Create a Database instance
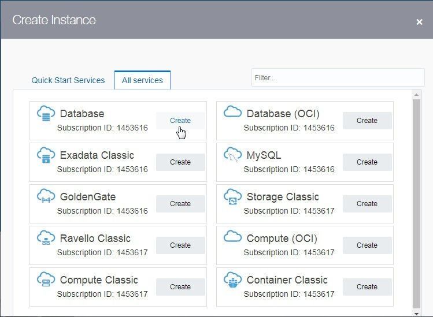This screenshot has width=433, height=317. (180, 121)
